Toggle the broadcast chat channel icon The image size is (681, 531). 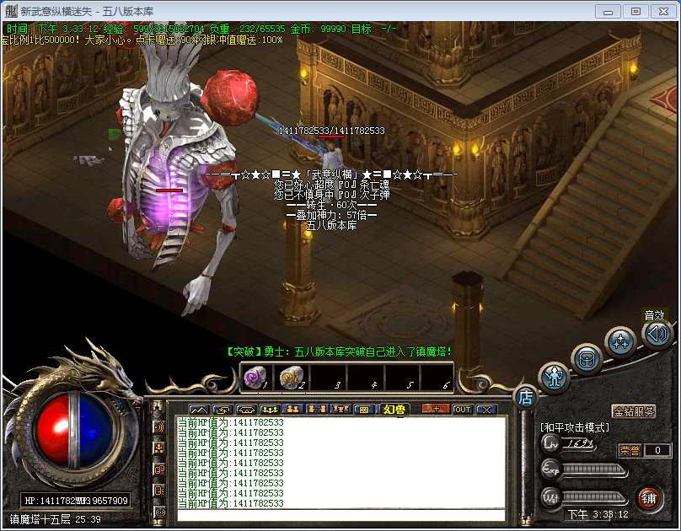159,427
